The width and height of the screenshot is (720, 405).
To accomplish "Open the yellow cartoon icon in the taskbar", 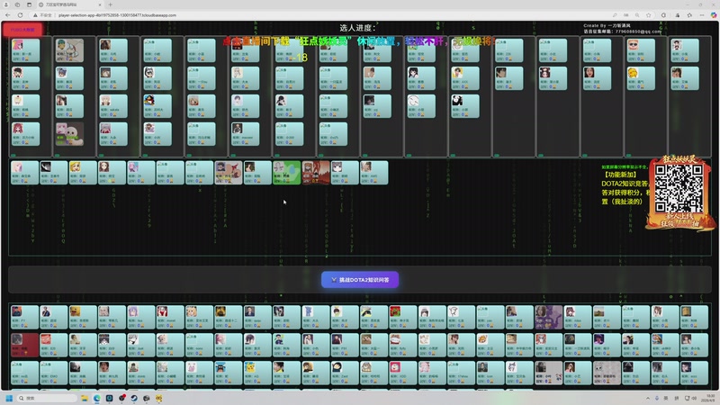I will coord(159,398).
